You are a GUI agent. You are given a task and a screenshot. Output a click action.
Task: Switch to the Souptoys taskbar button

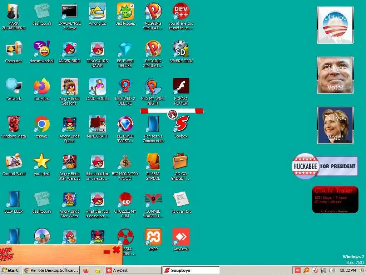[x=191, y=270]
